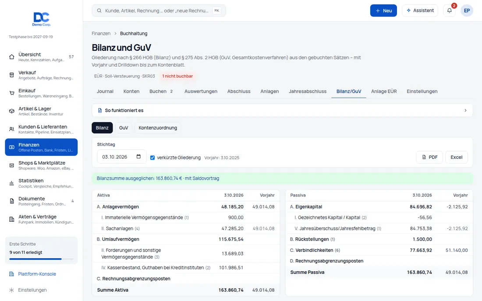Image resolution: width=482 pixels, height=301 pixels.
Task: Expand Jahresüberschuss/Jahresfehlbetrag row
Action: [379, 228]
